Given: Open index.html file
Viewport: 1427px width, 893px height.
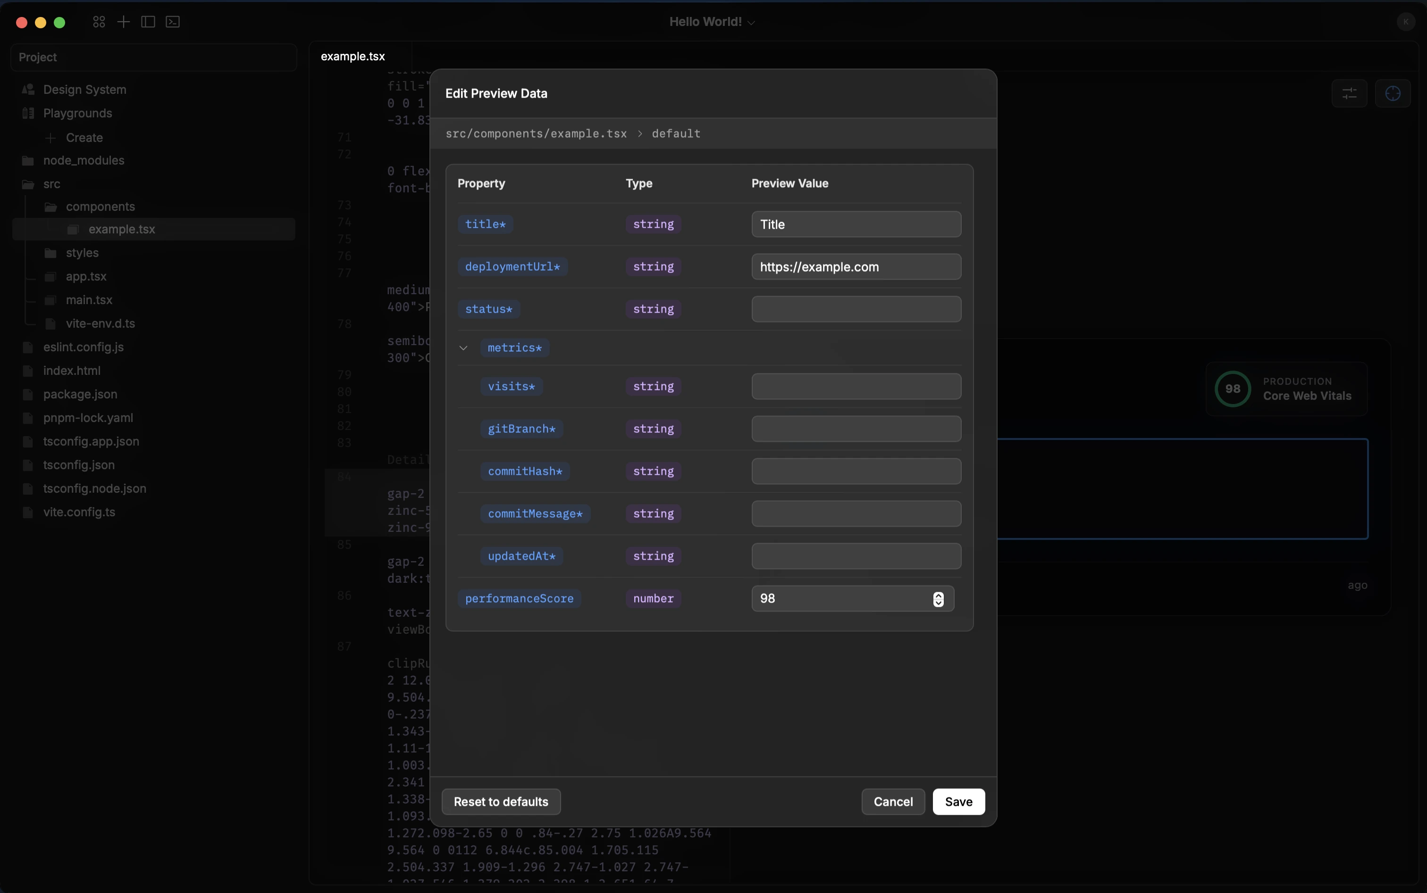Looking at the screenshot, I should (x=72, y=371).
